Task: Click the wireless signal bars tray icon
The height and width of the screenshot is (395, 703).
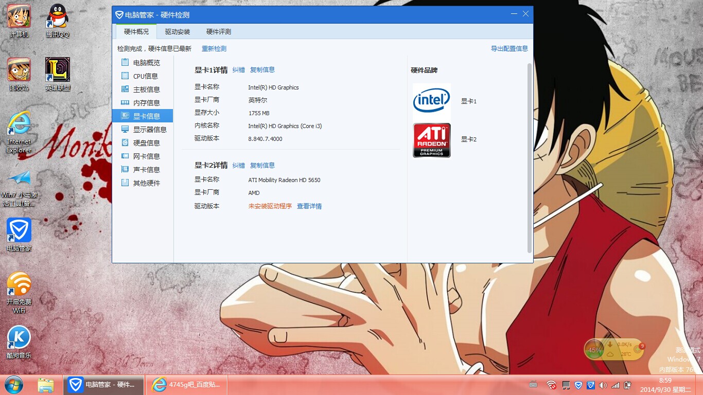Action: coord(616,385)
